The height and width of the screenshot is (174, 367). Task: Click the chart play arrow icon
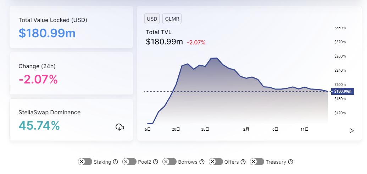[x=351, y=131]
